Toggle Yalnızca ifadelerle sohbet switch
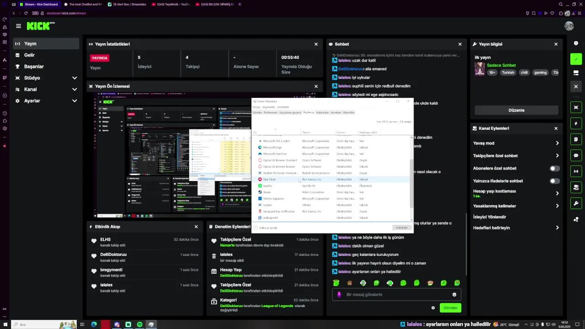Screen dimensions: 585x329 pyautogui.click(x=554, y=181)
